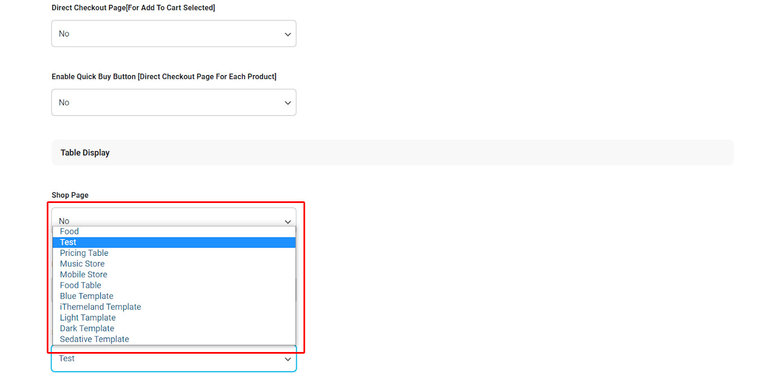Open the Enable Quick Buy Button dropdown
The width and height of the screenshot is (764, 388).
173,102
